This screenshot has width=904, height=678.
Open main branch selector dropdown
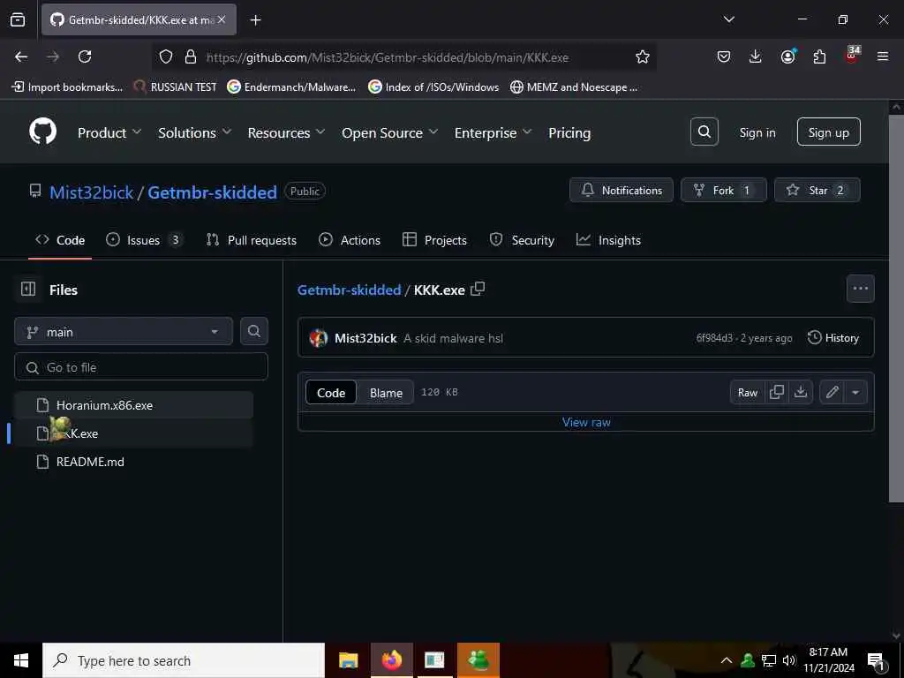click(124, 332)
